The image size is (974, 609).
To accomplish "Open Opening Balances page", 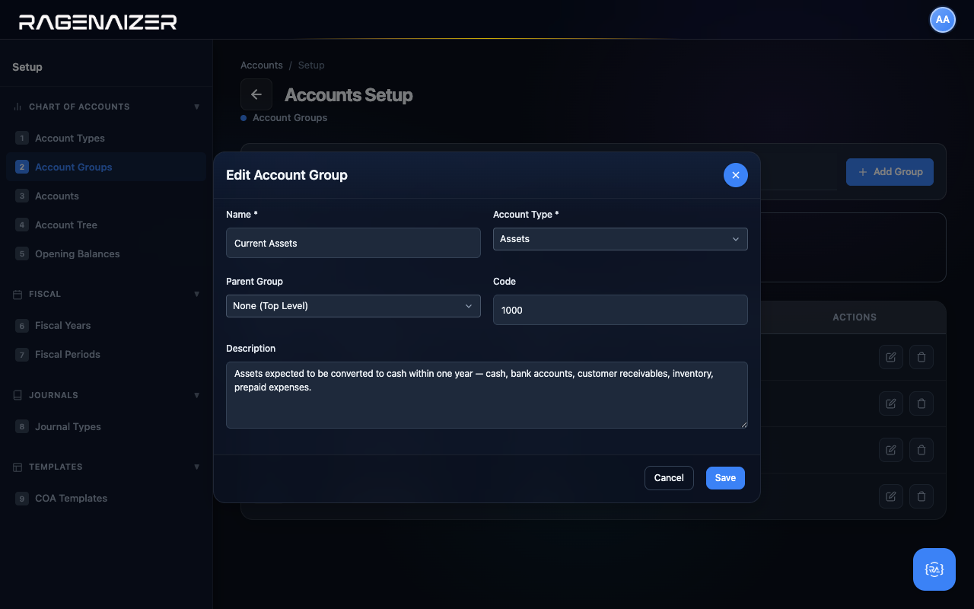I will [106, 253].
